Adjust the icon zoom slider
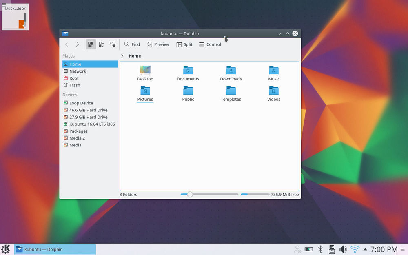This screenshot has height=255, width=408. click(190, 195)
